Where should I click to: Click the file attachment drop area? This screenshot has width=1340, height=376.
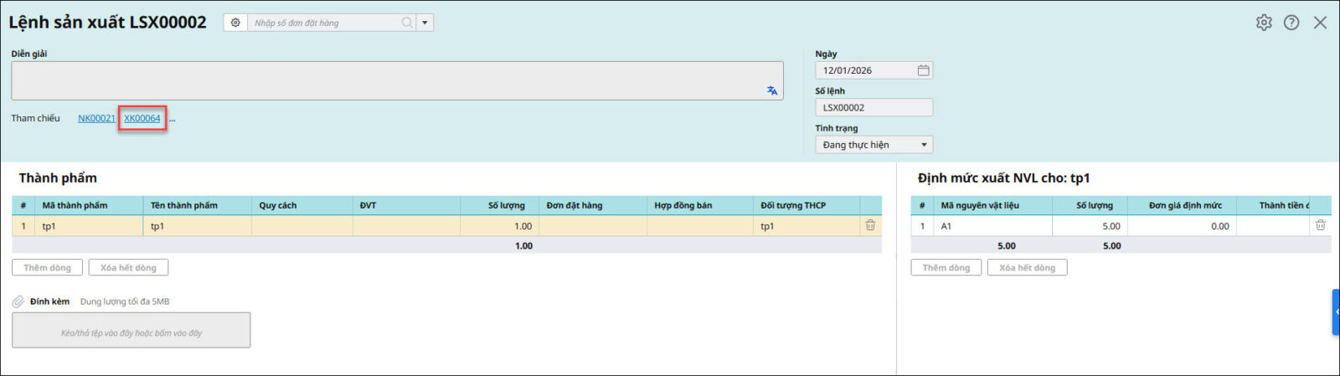coord(131,331)
